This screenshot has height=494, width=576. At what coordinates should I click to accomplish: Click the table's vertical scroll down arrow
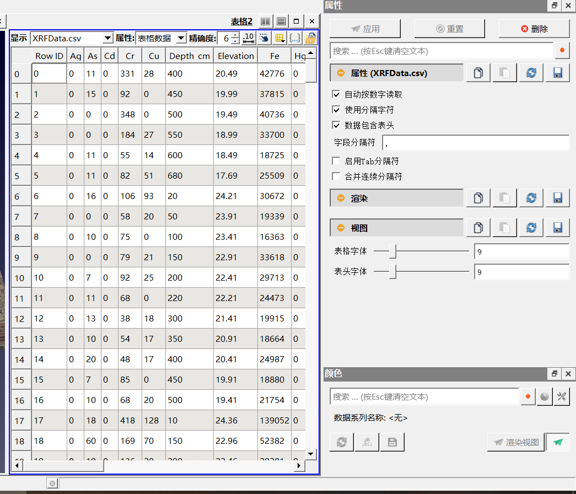pos(311,454)
